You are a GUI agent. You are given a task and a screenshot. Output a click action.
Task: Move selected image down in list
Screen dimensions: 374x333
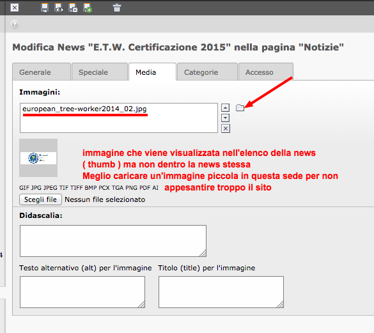coord(226,118)
